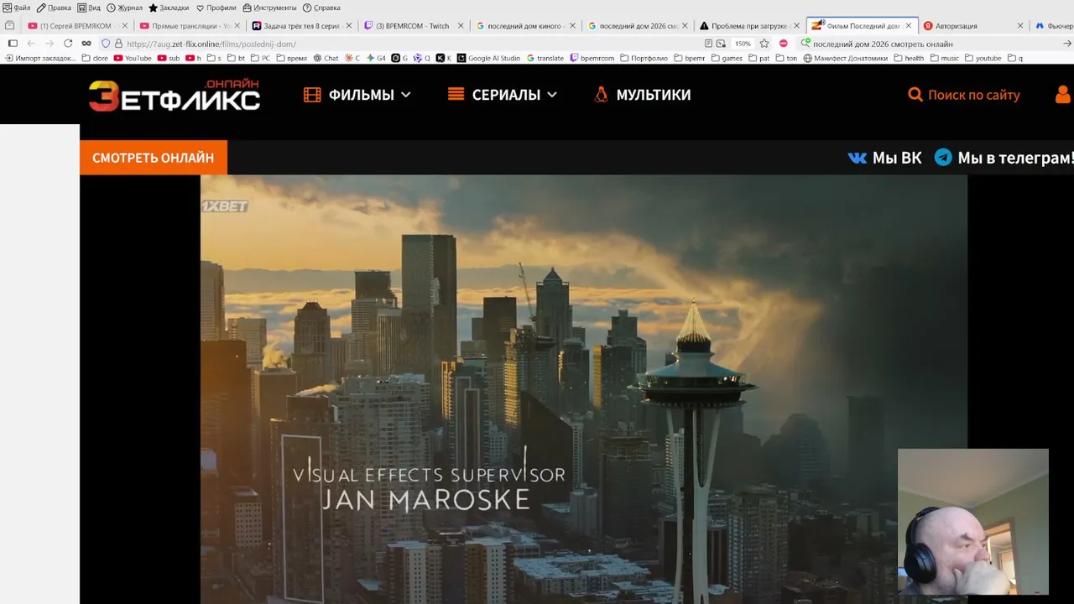Open the Журнал menu

click(x=124, y=8)
